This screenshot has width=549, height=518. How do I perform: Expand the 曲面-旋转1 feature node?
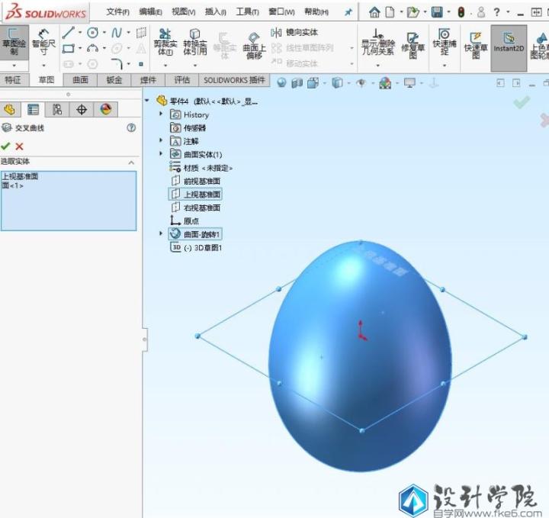161,233
